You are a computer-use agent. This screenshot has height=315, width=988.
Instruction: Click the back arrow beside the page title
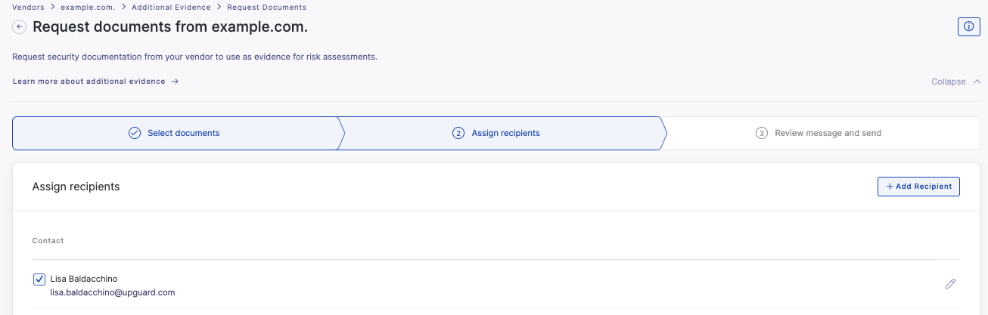coord(20,27)
